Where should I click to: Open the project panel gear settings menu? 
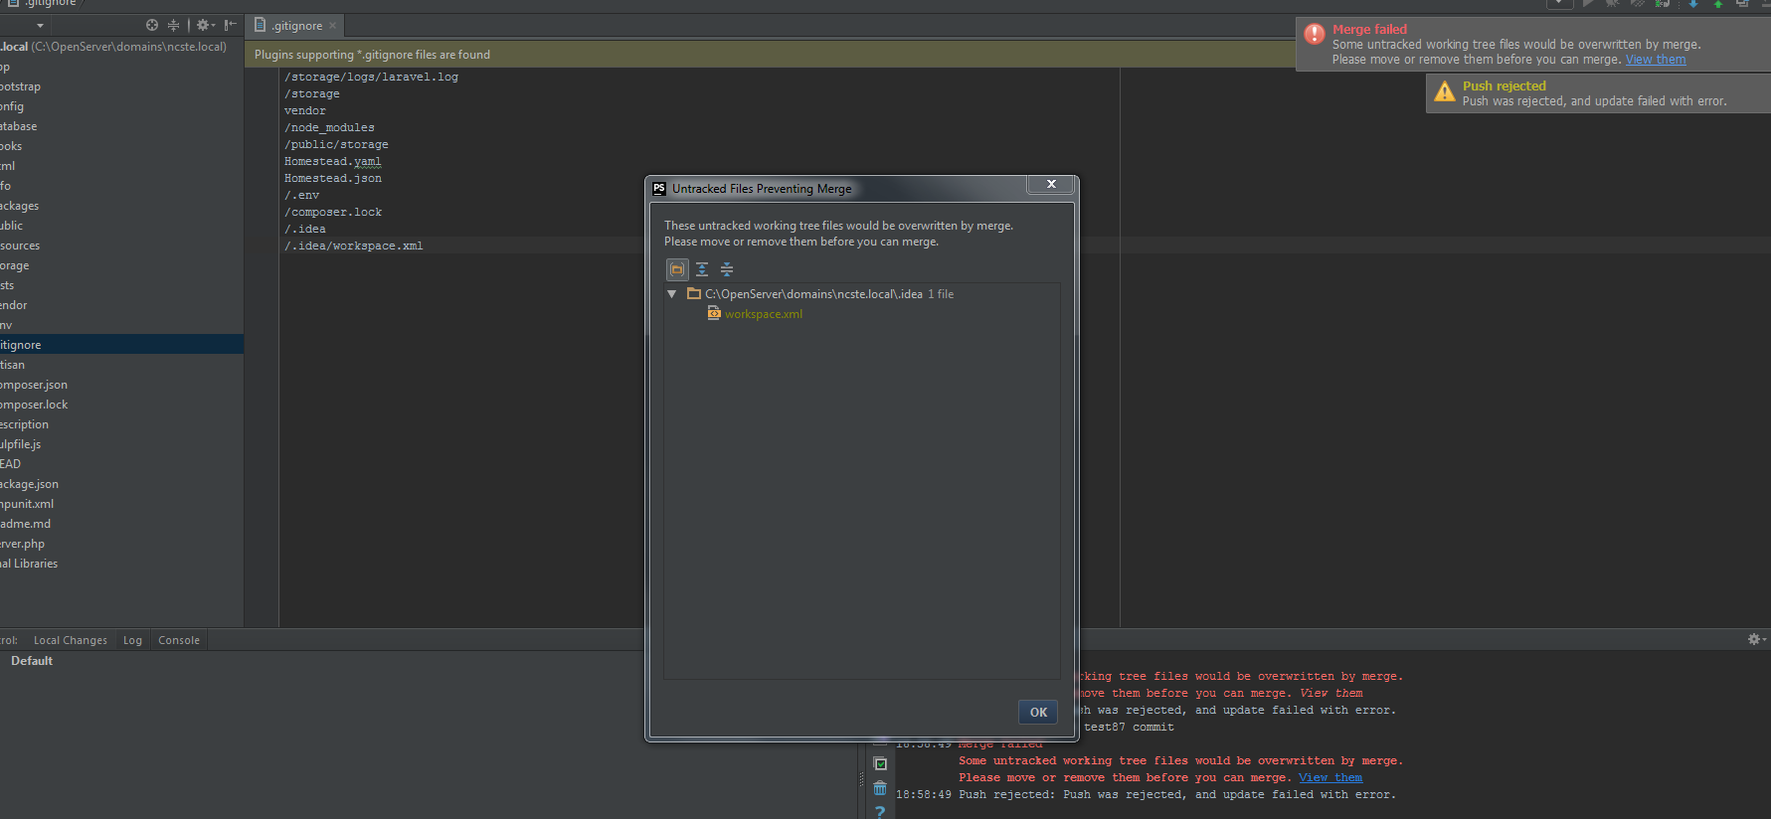click(205, 25)
